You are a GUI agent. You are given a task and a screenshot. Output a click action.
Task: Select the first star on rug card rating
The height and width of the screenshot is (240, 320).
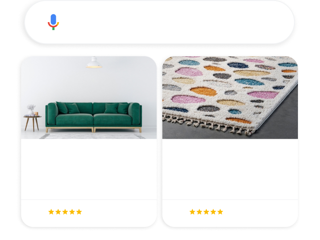click(192, 212)
